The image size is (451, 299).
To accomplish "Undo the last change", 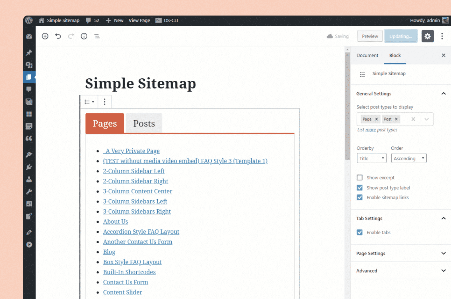I will pyautogui.click(x=58, y=36).
